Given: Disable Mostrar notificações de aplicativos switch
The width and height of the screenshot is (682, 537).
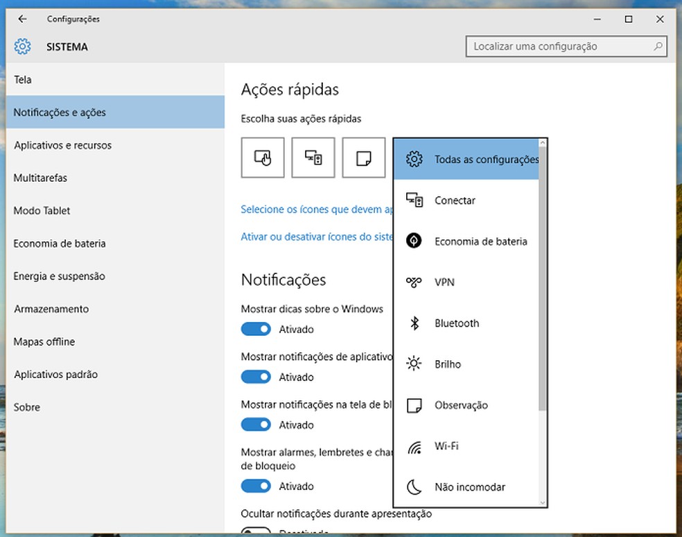Looking at the screenshot, I should pos(256,377).
